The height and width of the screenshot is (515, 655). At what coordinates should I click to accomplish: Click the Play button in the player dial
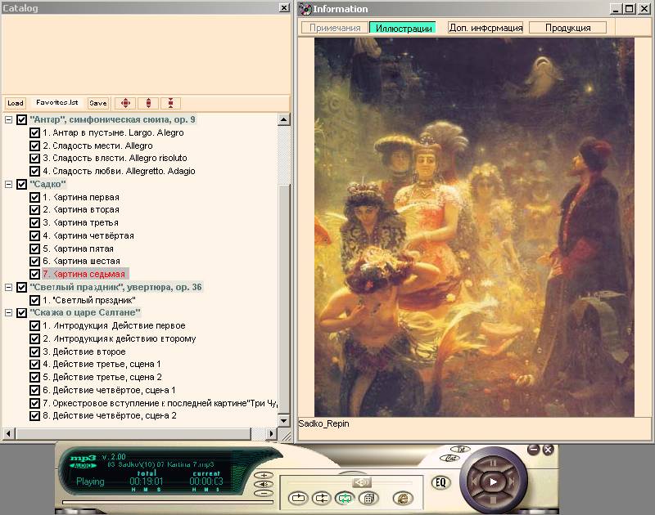[x=493, y=481]
